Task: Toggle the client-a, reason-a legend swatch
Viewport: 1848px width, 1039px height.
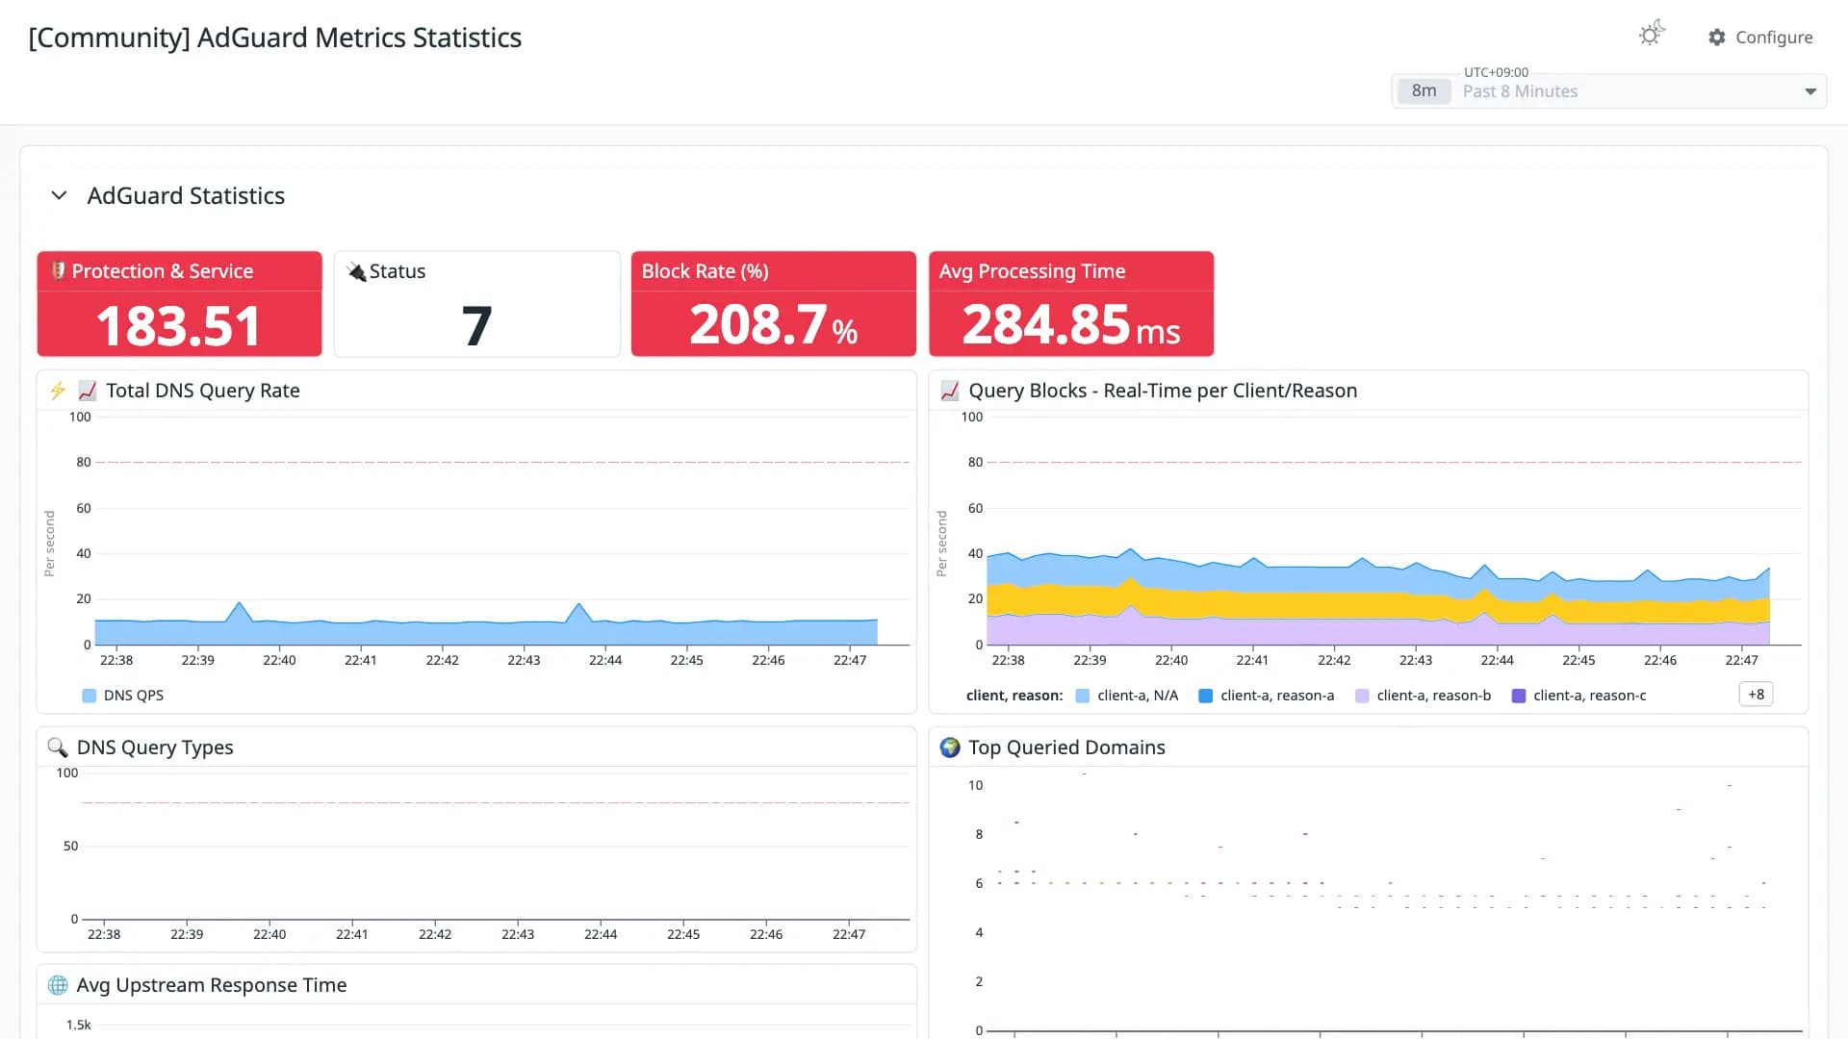Action: 1205,696
